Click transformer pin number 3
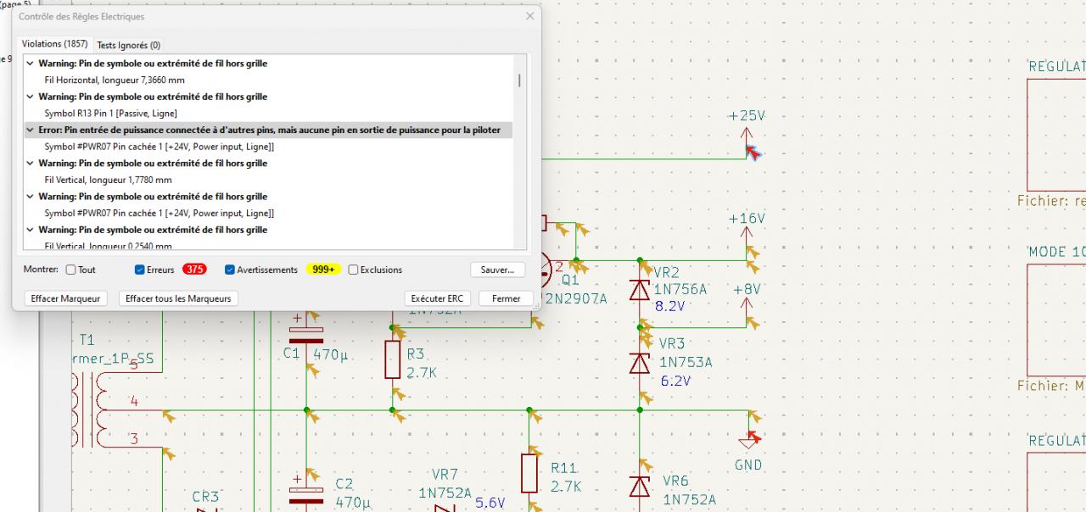 point(134,439)
